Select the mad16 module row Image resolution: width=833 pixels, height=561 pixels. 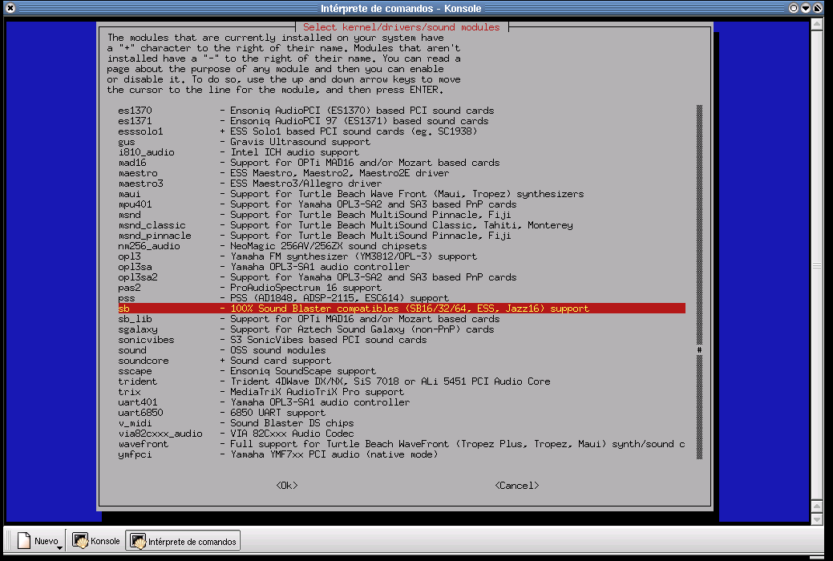tap(402, 163)
